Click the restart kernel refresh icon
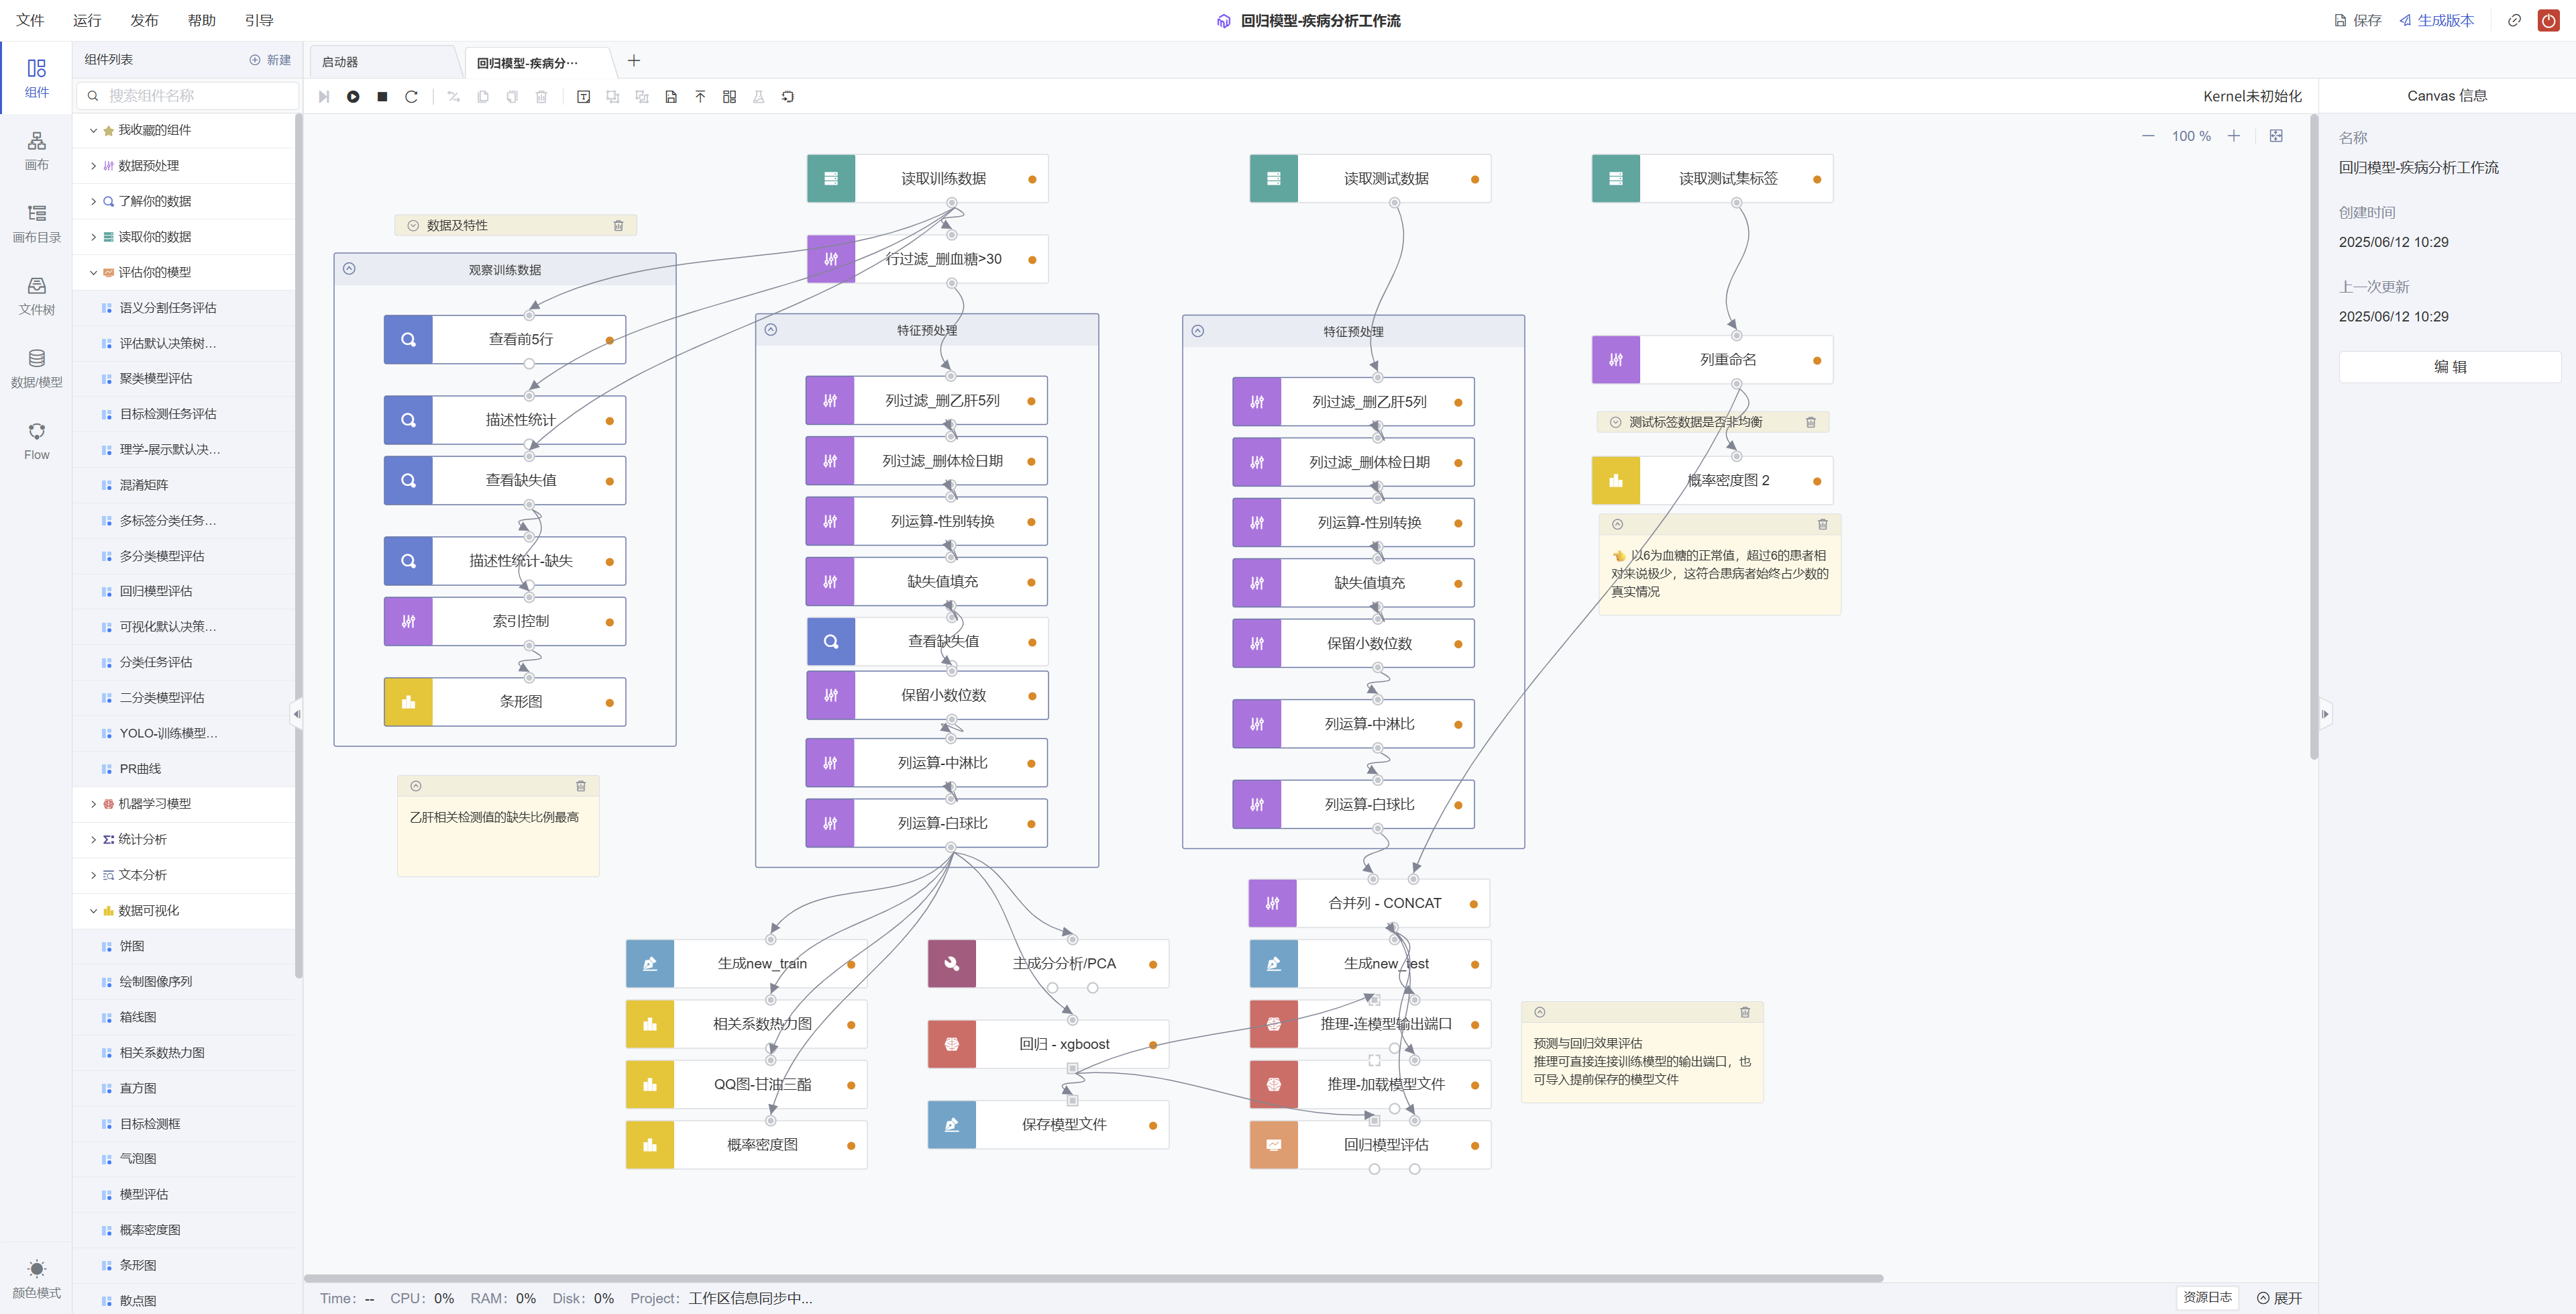Viewport: 2576px width, 1314px height. point(411,97)
